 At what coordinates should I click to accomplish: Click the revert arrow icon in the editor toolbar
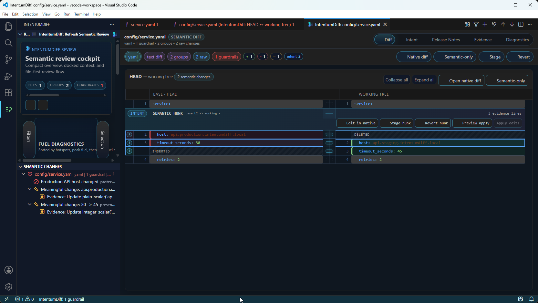(494, 25)
